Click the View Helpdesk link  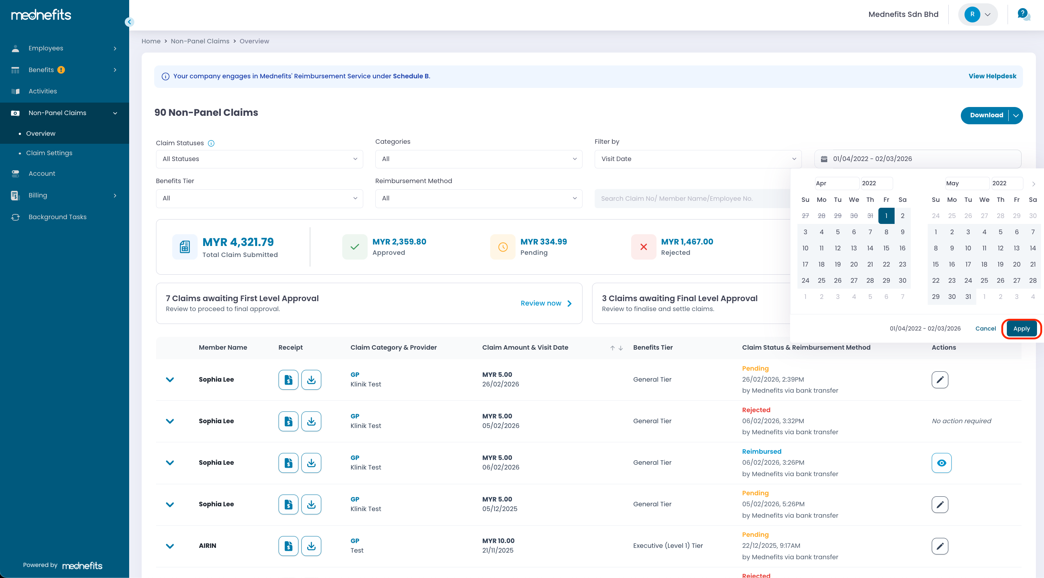[992, 76]
